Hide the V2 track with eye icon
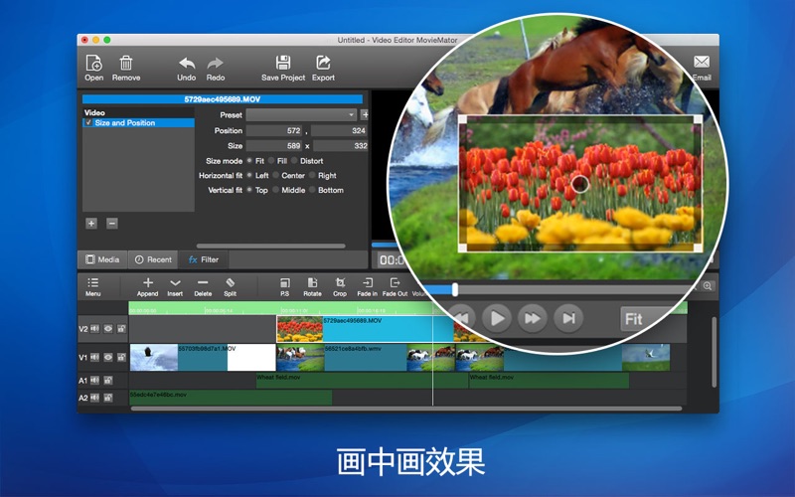 (107, 328)
